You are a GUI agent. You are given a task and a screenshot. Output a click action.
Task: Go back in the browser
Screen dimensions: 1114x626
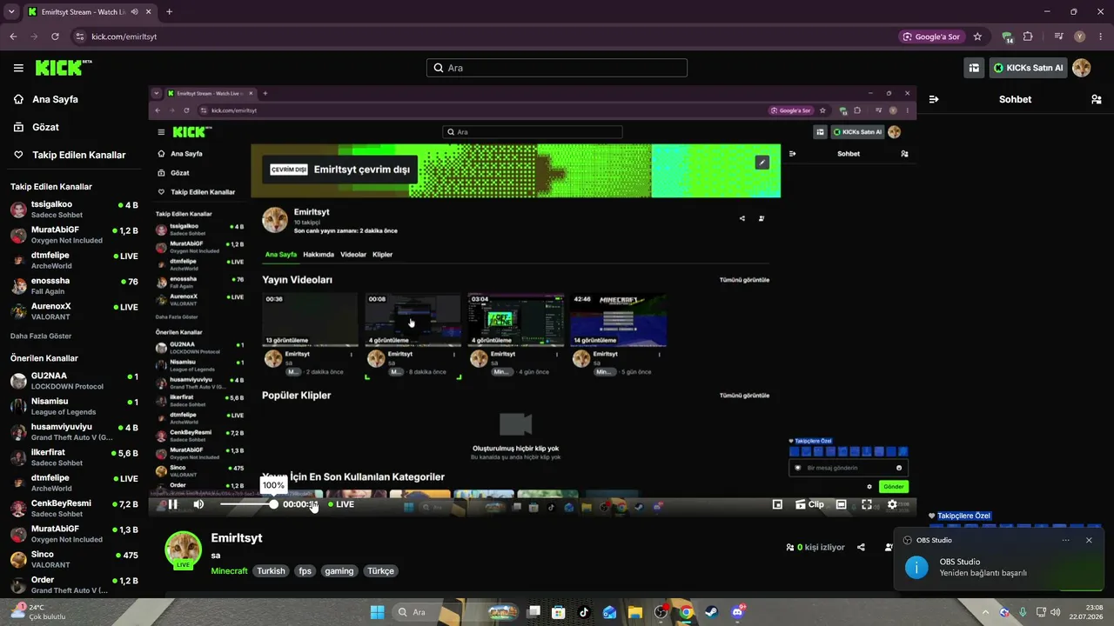(13, 37)
